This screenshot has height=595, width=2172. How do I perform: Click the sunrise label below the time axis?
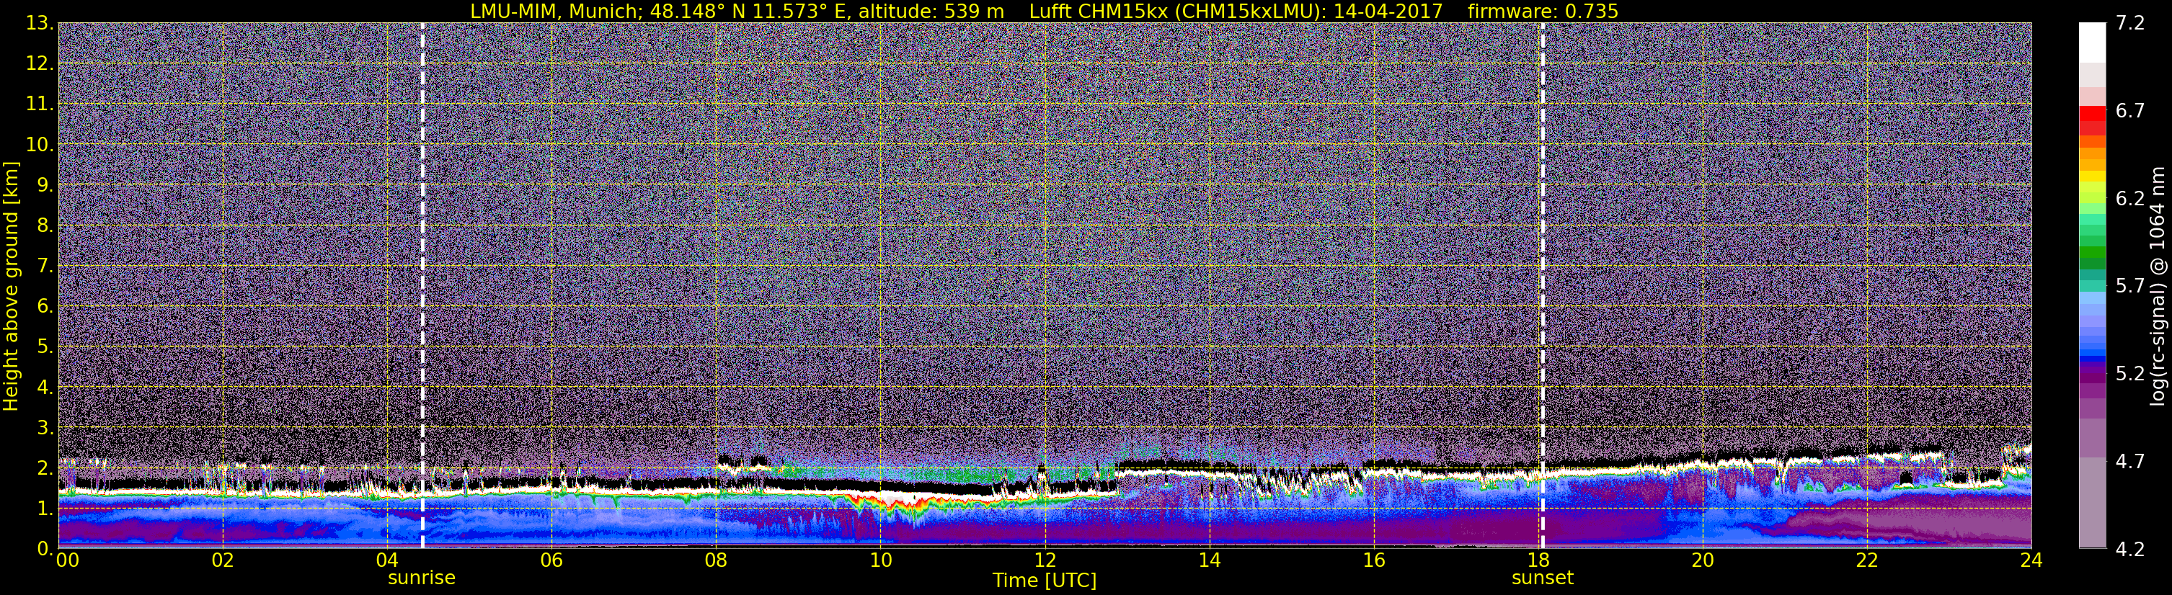tap(422, 578)
